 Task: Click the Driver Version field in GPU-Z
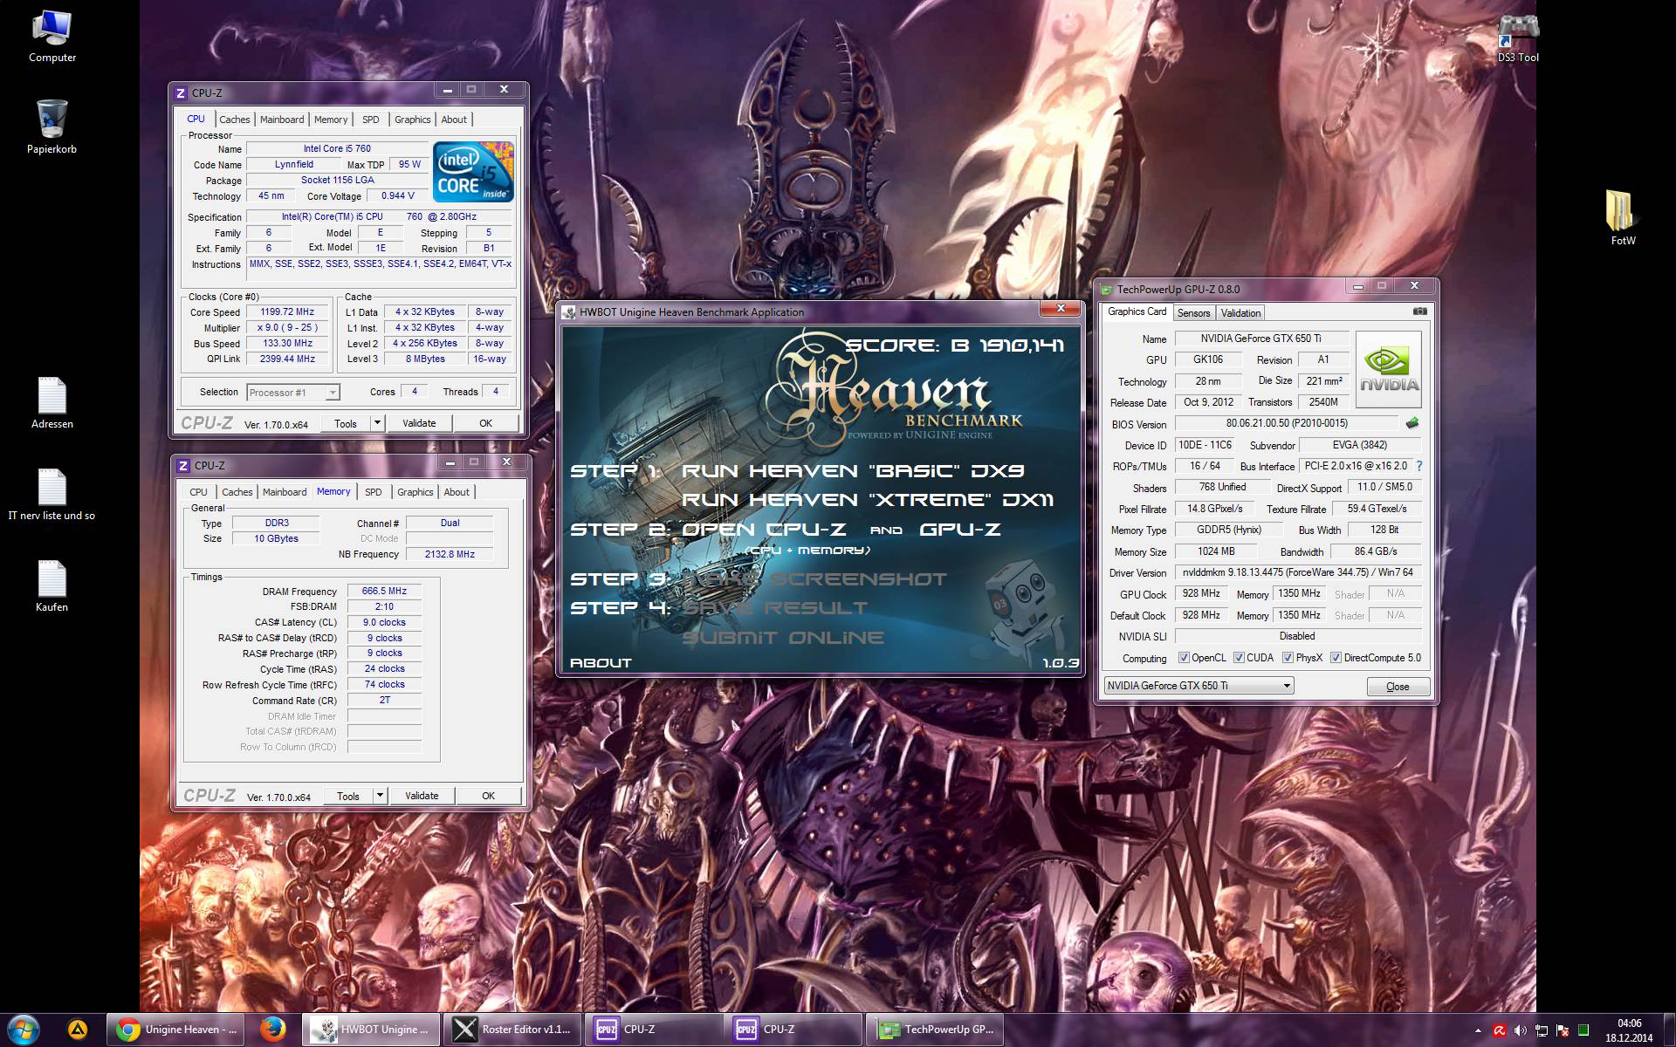coord(1297,572)
